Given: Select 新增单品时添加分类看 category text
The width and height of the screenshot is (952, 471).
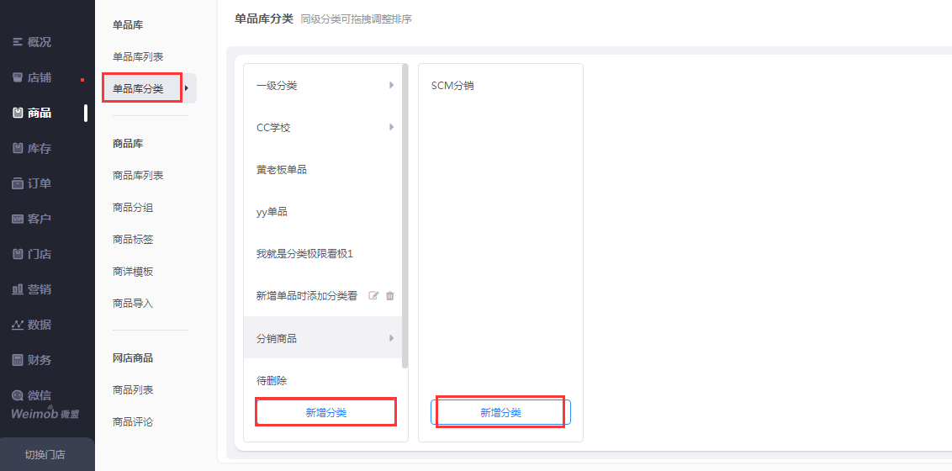Looking at the screenshot, I should (x=307, y=296).
